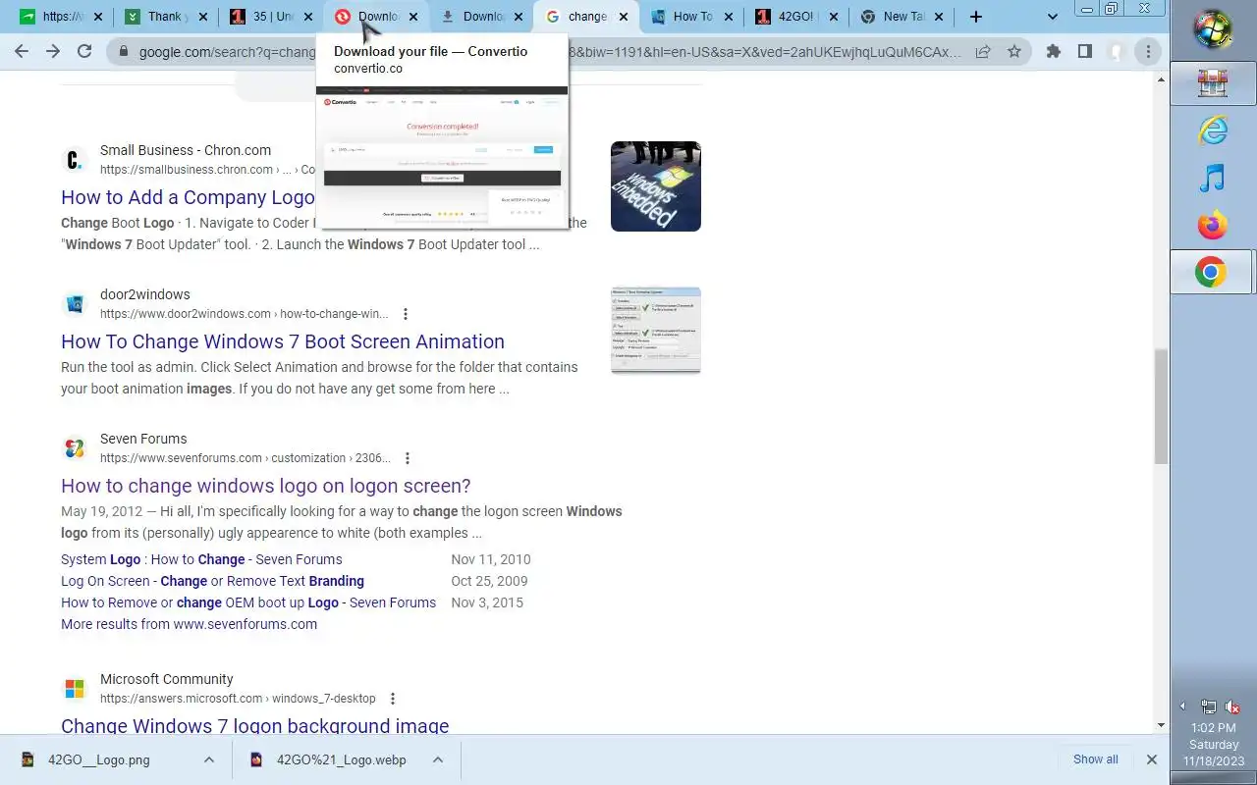Switch to the 'Thank y' tab
1257x785 pixels.
(164, 17)
